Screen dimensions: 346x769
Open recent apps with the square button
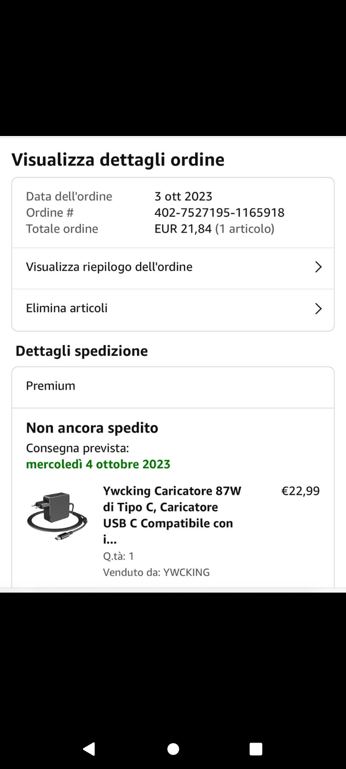tap(256, 749)
